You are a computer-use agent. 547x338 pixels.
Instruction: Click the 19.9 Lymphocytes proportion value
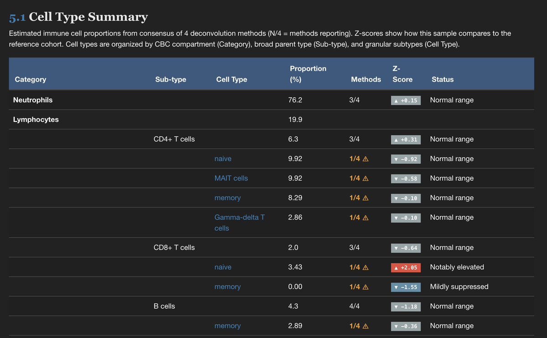(x=295, y=120)
